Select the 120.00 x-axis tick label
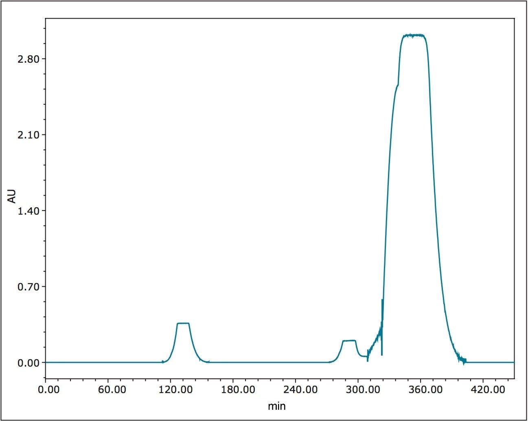The width and height of the screenshot is (528, 422). pyautogui.click(x=175, y=390)
